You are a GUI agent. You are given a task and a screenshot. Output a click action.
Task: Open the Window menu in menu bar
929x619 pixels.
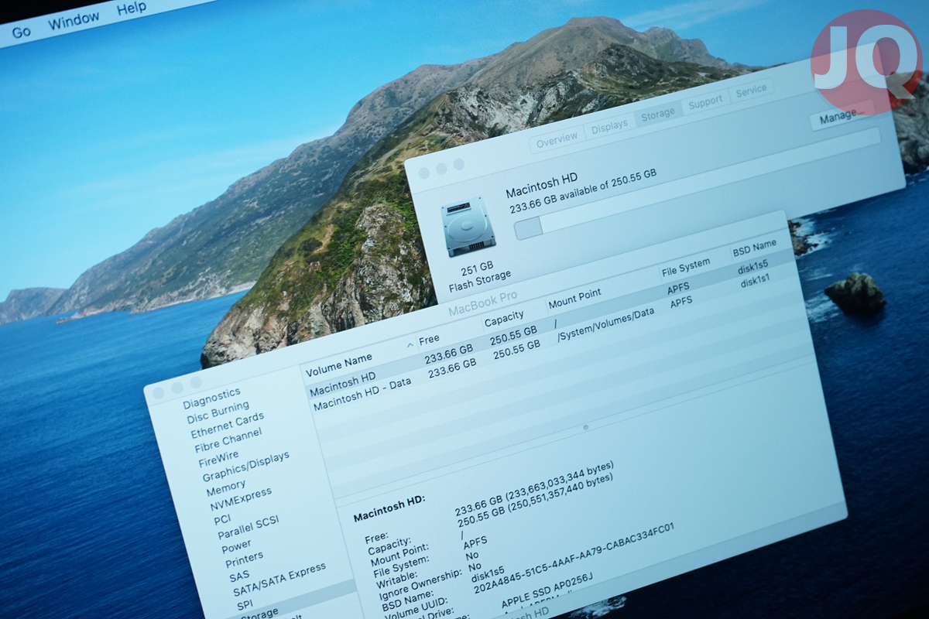click(74, 21)
